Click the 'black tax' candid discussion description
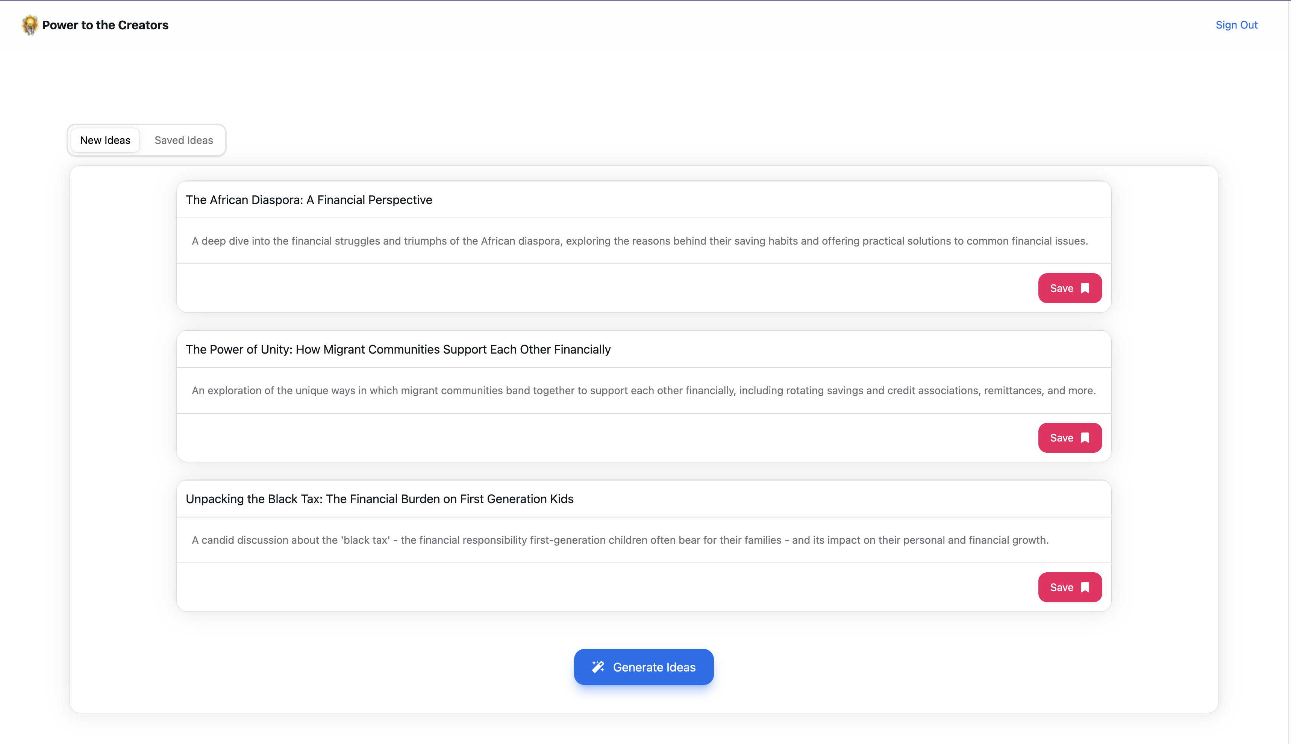Image resolution: width=1291 pixels, height=744 pixels. coord(620,540)
